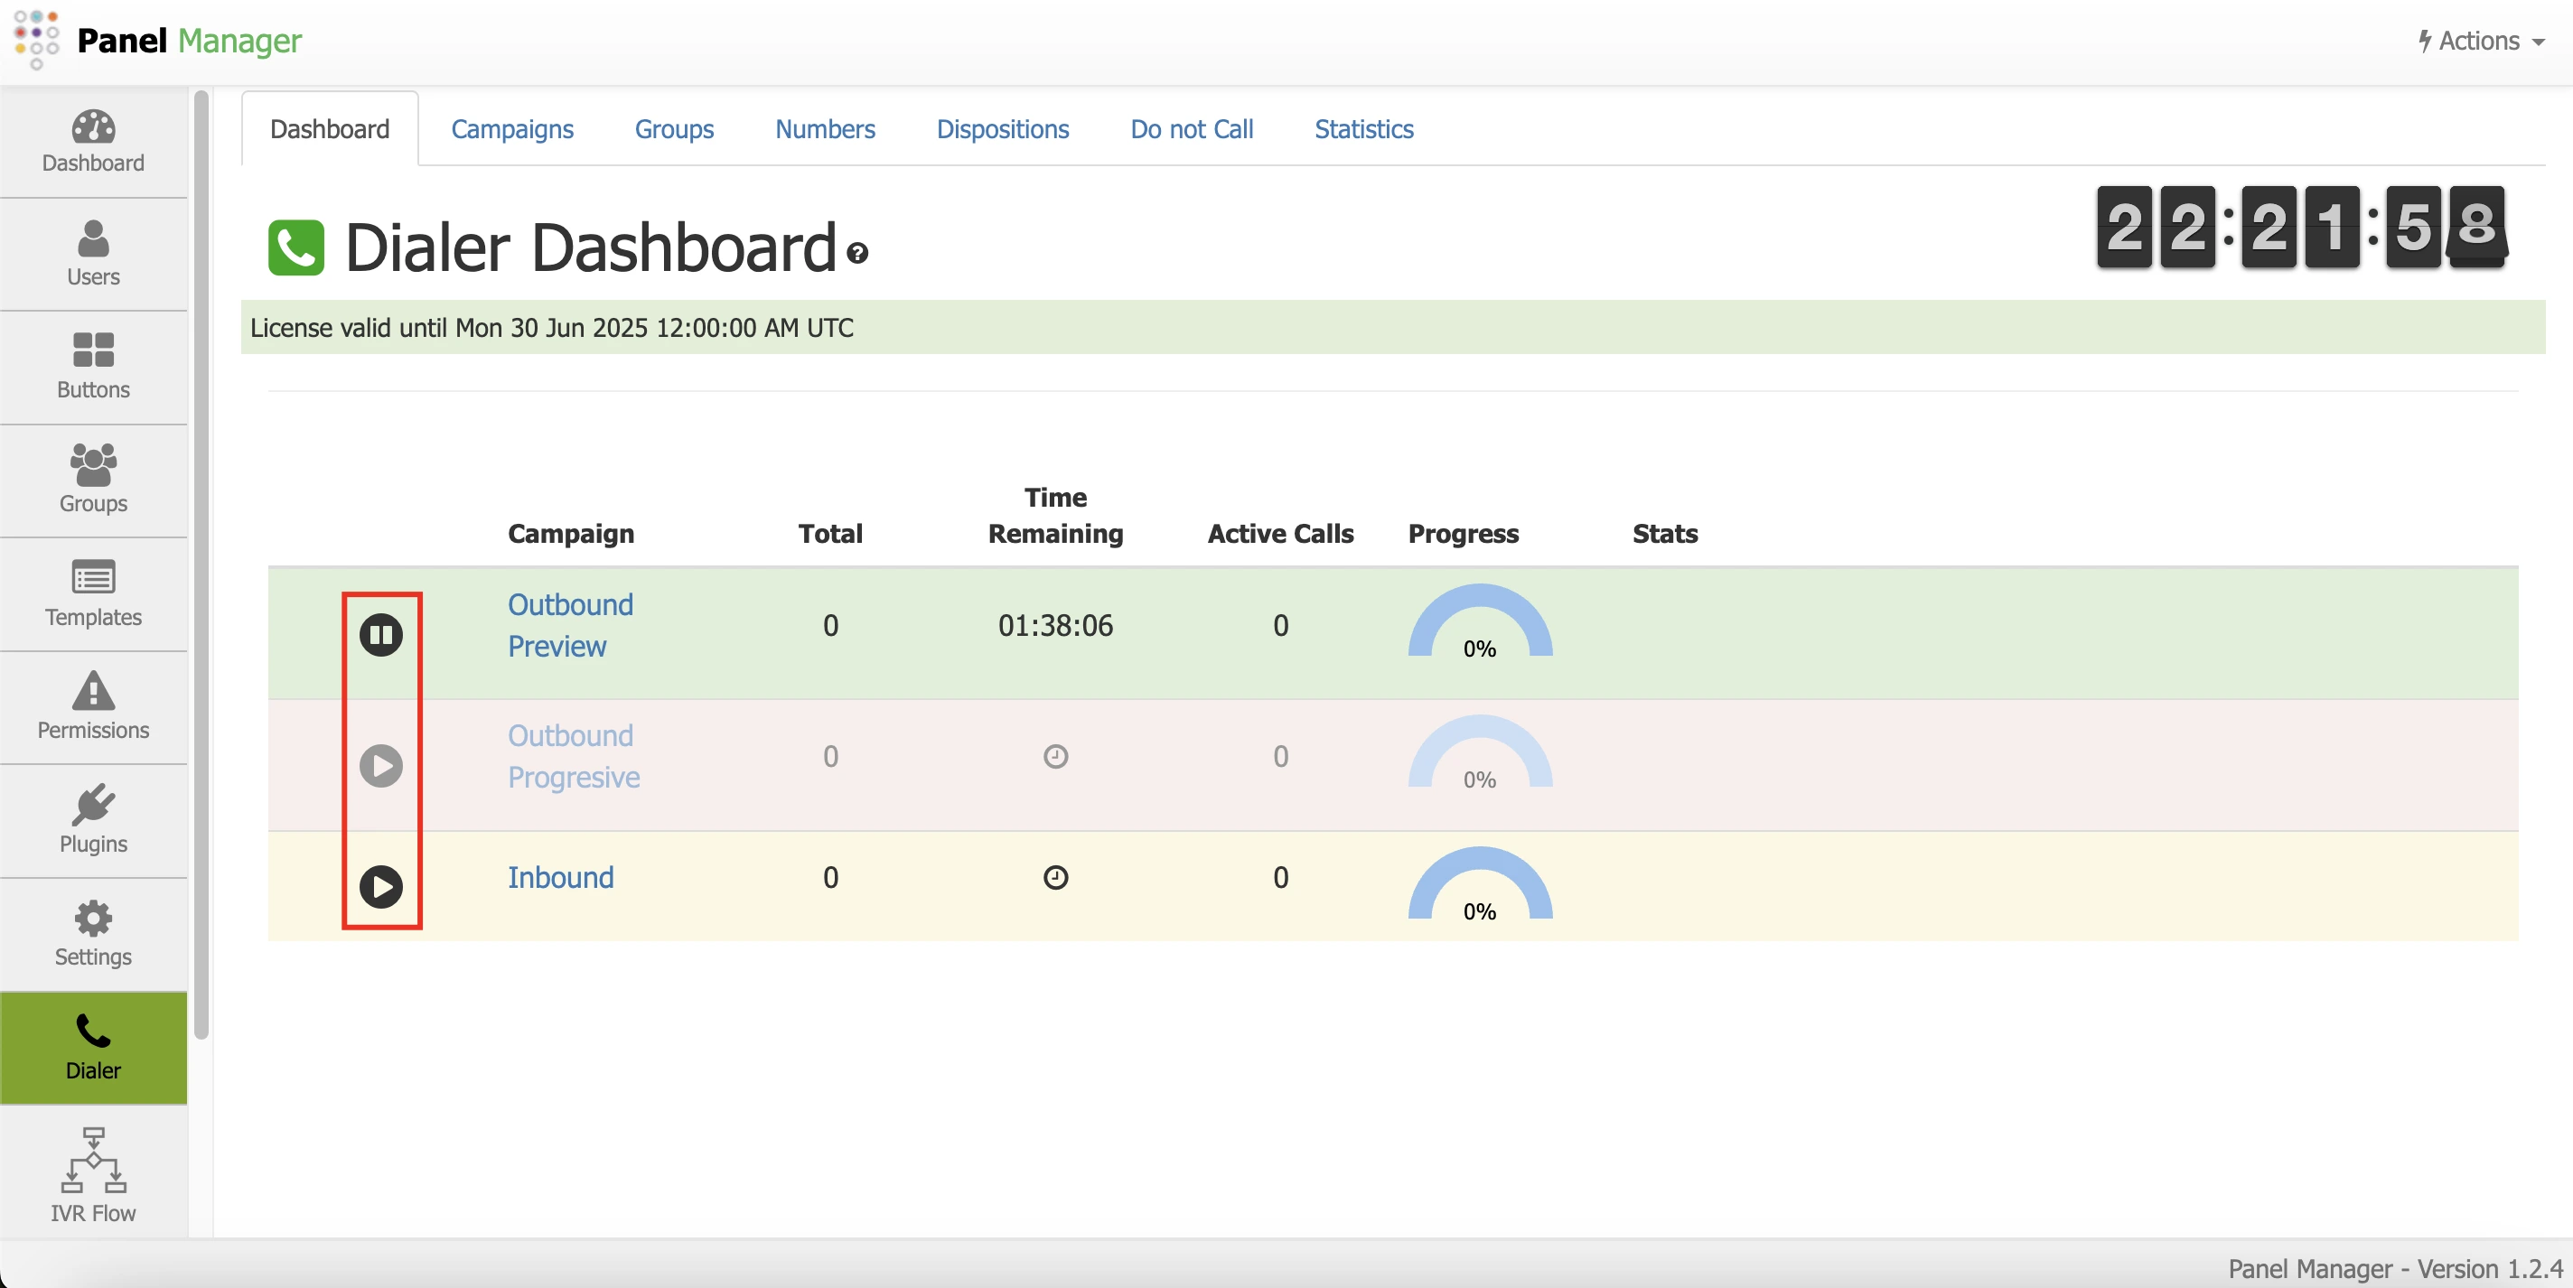This screenshot has width=2573, height=1288.
Task: Switch to the Campaigns tab
Action: pos(511,129)
